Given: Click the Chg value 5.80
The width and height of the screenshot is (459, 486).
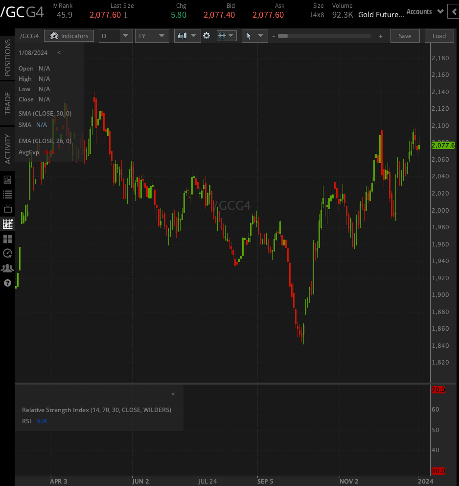Looking at the screenshot, I should pos(179,15).
